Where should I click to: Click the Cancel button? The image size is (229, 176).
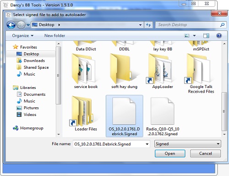(x=205, y=154)
